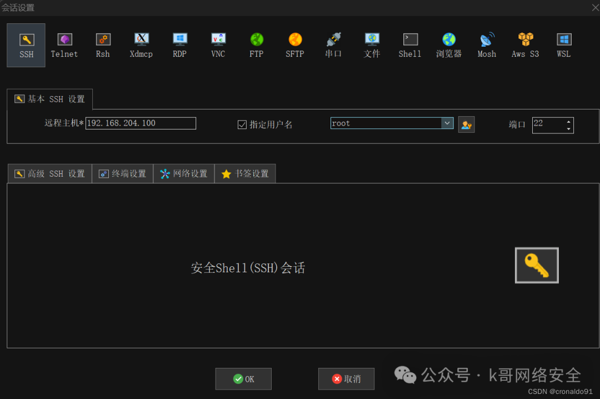
Task: Open the credentials manager icon beside username
Action: pos(466,124)
